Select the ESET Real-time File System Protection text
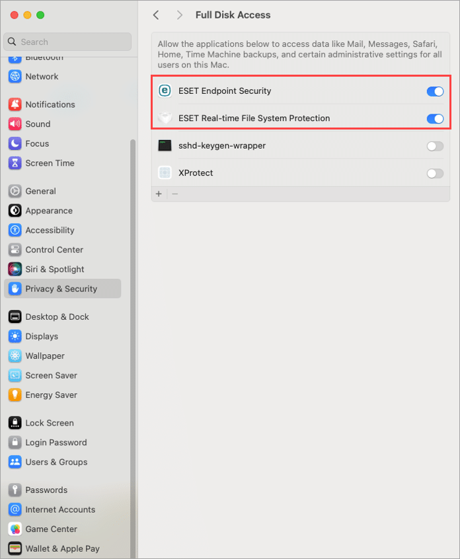The height and width of the screenshot is (559, 460). [254, 118]
